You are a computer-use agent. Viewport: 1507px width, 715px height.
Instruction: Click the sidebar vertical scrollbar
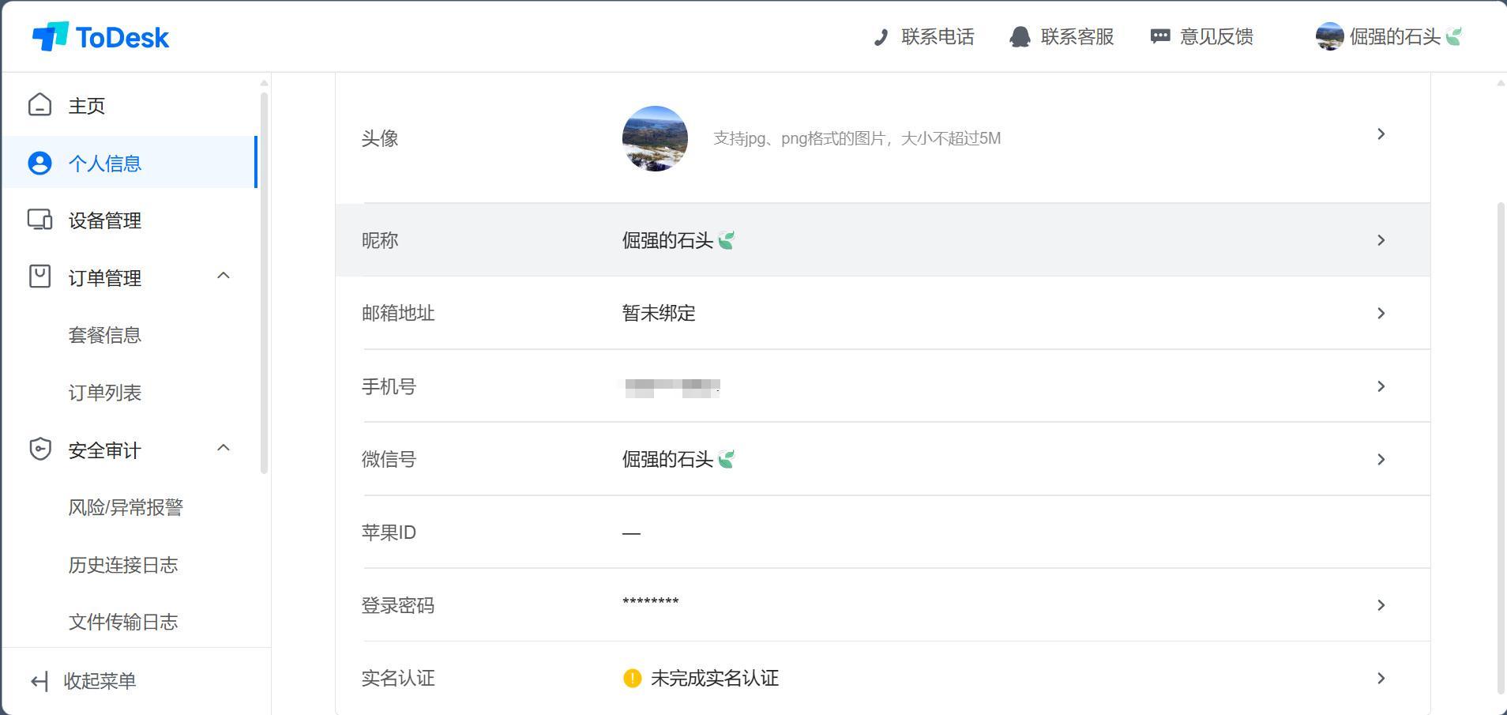pos(264,283)
